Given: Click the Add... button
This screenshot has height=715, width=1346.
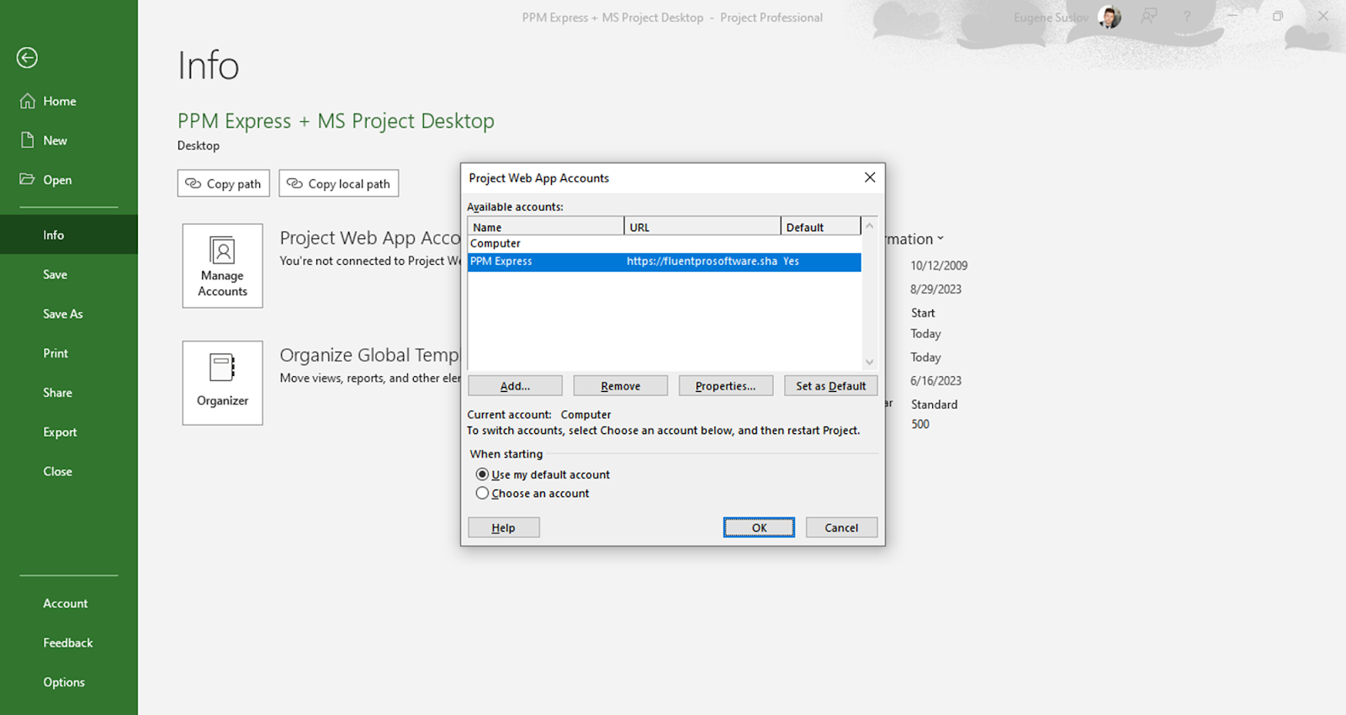Looking at the screenshot, I should 515,386.
